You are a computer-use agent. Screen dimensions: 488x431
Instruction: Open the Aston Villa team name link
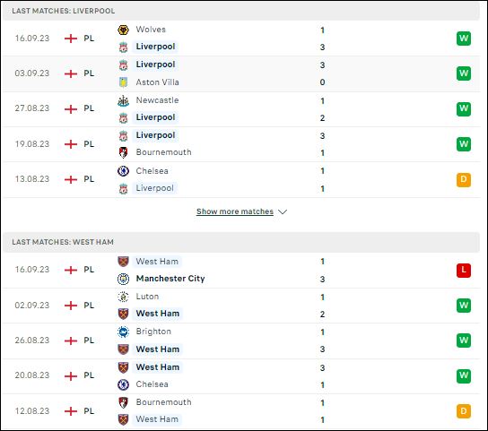pyautogui.click(x=158, y=82)
